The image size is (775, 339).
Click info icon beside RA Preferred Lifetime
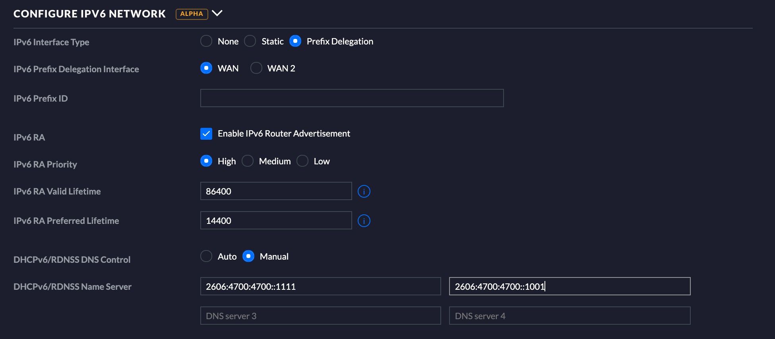[x=364, y=221]
